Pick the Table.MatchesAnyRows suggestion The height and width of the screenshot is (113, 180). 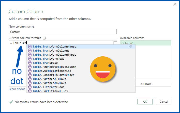(x=49, y=83)
